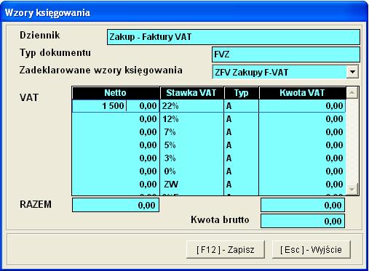Screen dimensions: 369x271
Task: Select the 7% Stawka VAT cell
Action: point(192,132)
